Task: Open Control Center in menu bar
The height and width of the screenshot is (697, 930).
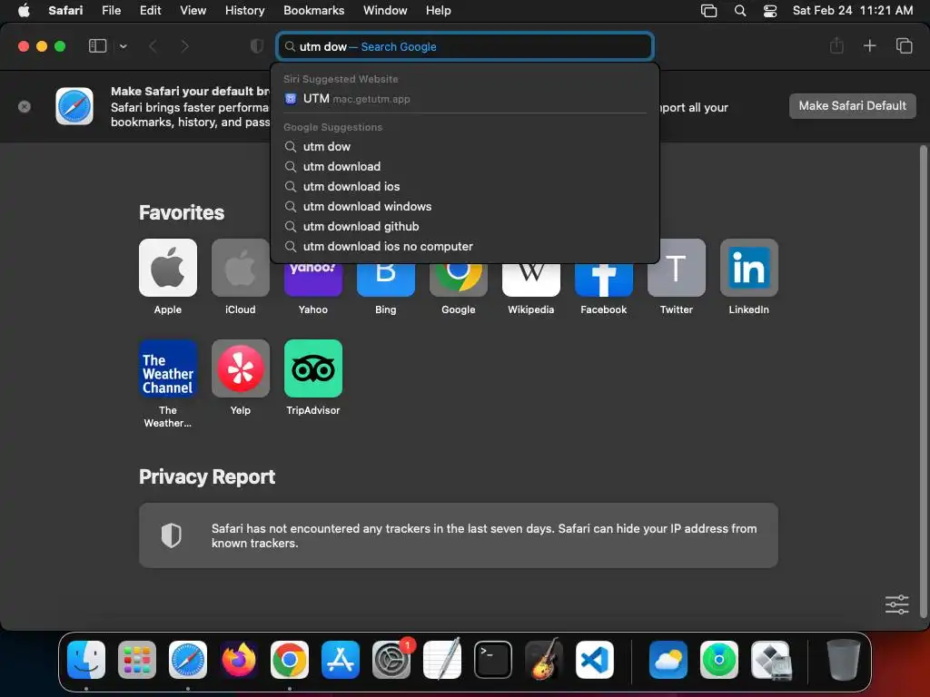Action: pyautogui.click(x=770, y=10)
